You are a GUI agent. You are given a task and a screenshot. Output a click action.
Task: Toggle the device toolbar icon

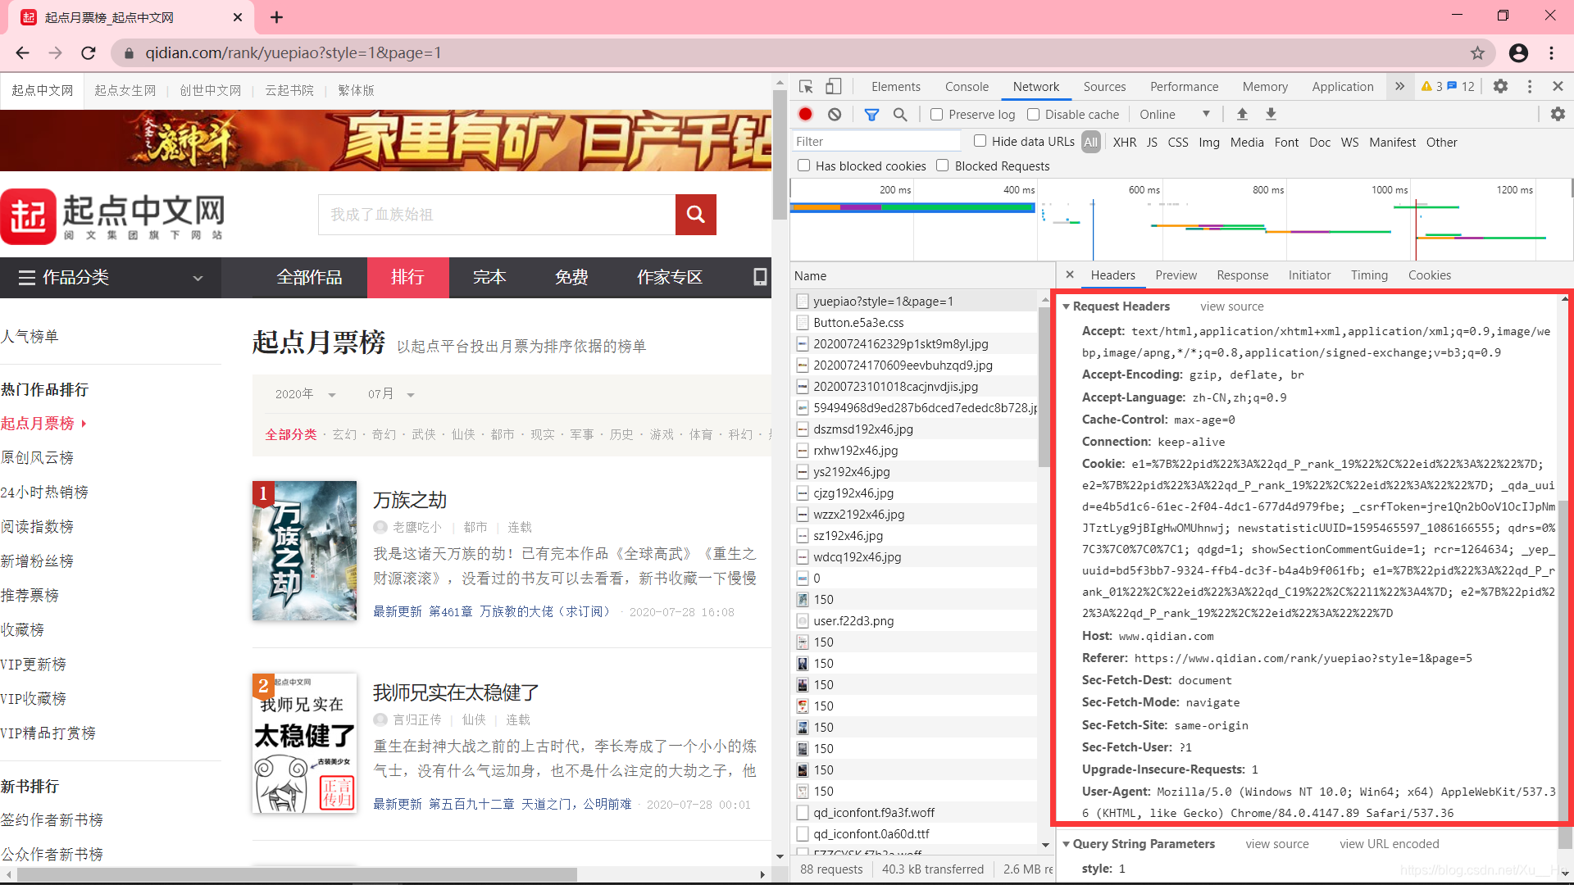[833, 87]
